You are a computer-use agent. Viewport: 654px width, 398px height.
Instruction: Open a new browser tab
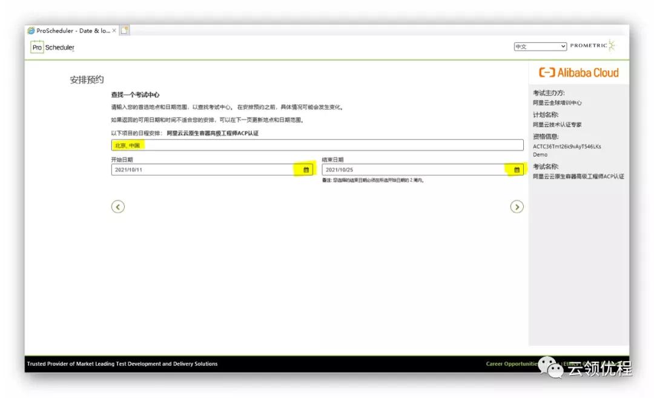[x=124, y=30]
